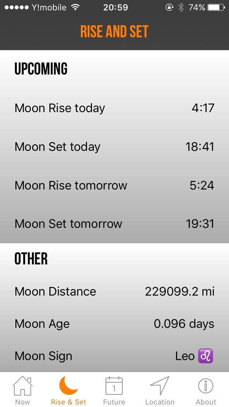Tap the Leo zodiac symbol icon
The height and width of the screenshot is (407, 229).
(206, 356)
